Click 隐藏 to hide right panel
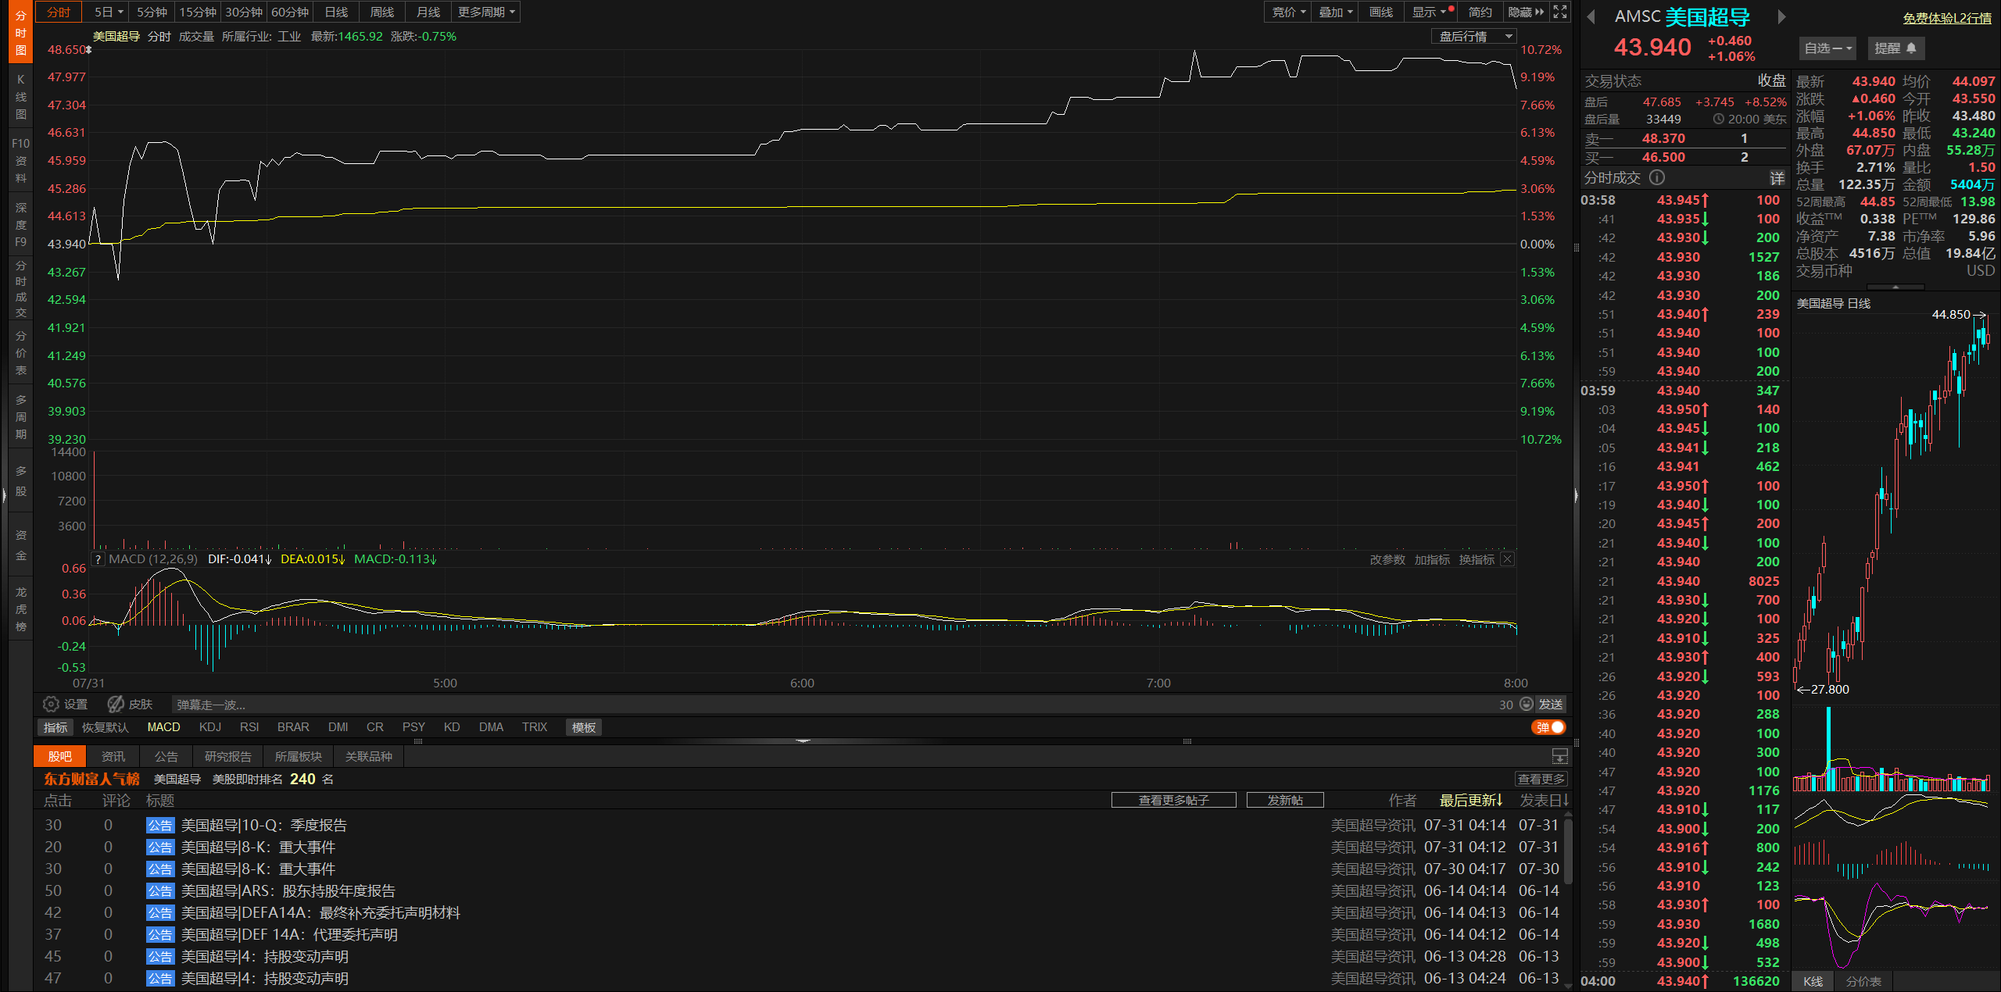 pos(1526,12)
